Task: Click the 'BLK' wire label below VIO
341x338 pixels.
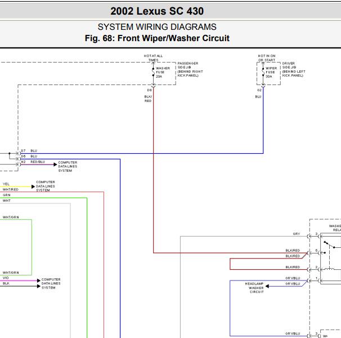Action: [x=6, y=283]
